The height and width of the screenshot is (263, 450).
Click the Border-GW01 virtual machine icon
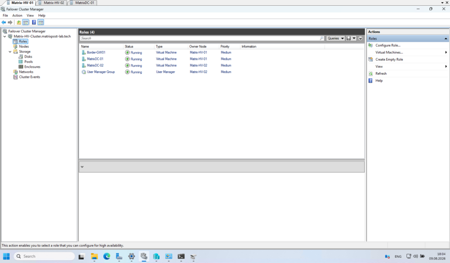coord(83,52)
